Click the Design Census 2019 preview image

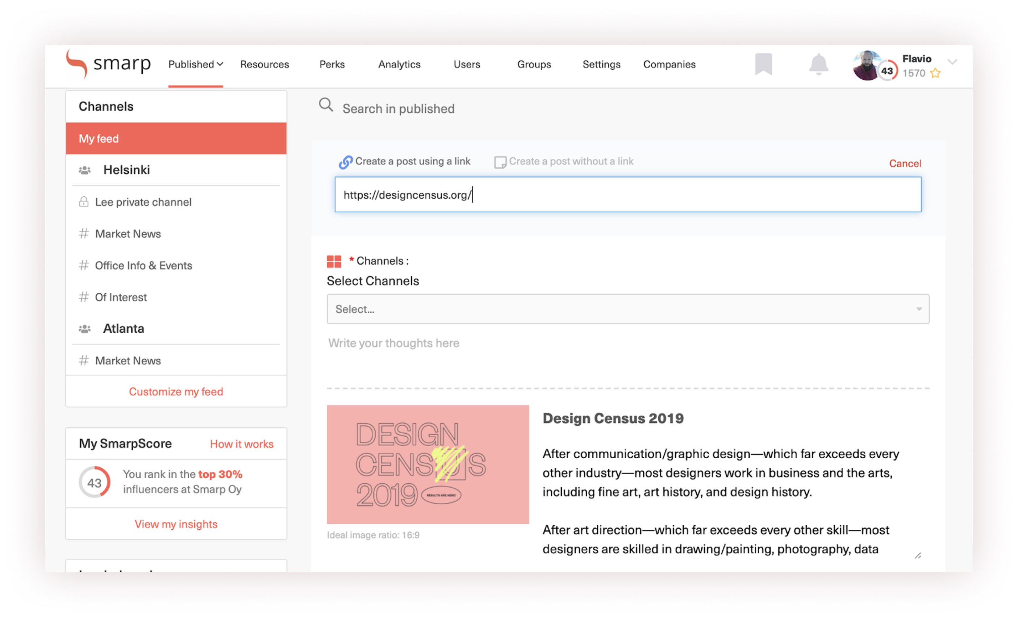point(427,464)
